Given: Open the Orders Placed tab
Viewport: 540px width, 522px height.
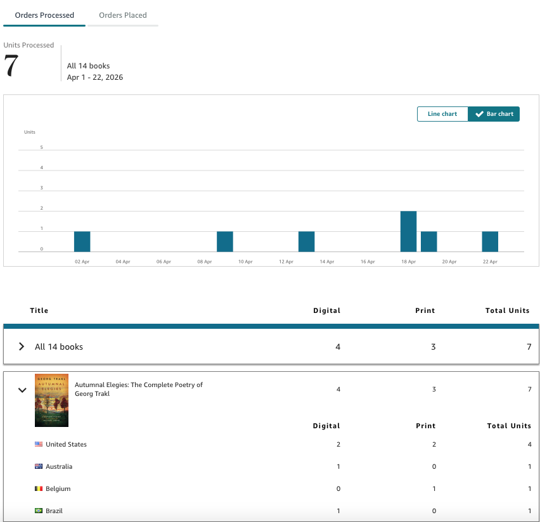Looking at the screenshot, I should pos(123,15).
